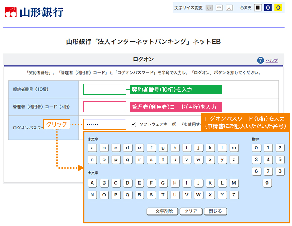
Task: Open the ヘルプ help link
Action: (272, 60)
